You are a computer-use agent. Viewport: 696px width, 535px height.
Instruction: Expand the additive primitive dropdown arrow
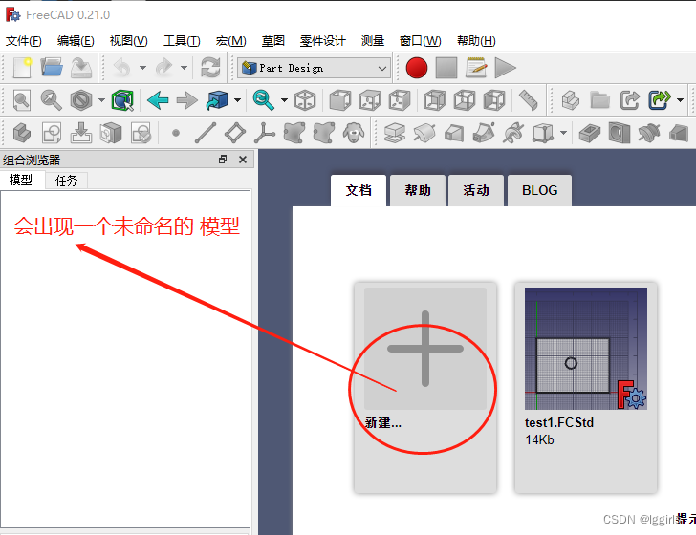coord(563,133)
